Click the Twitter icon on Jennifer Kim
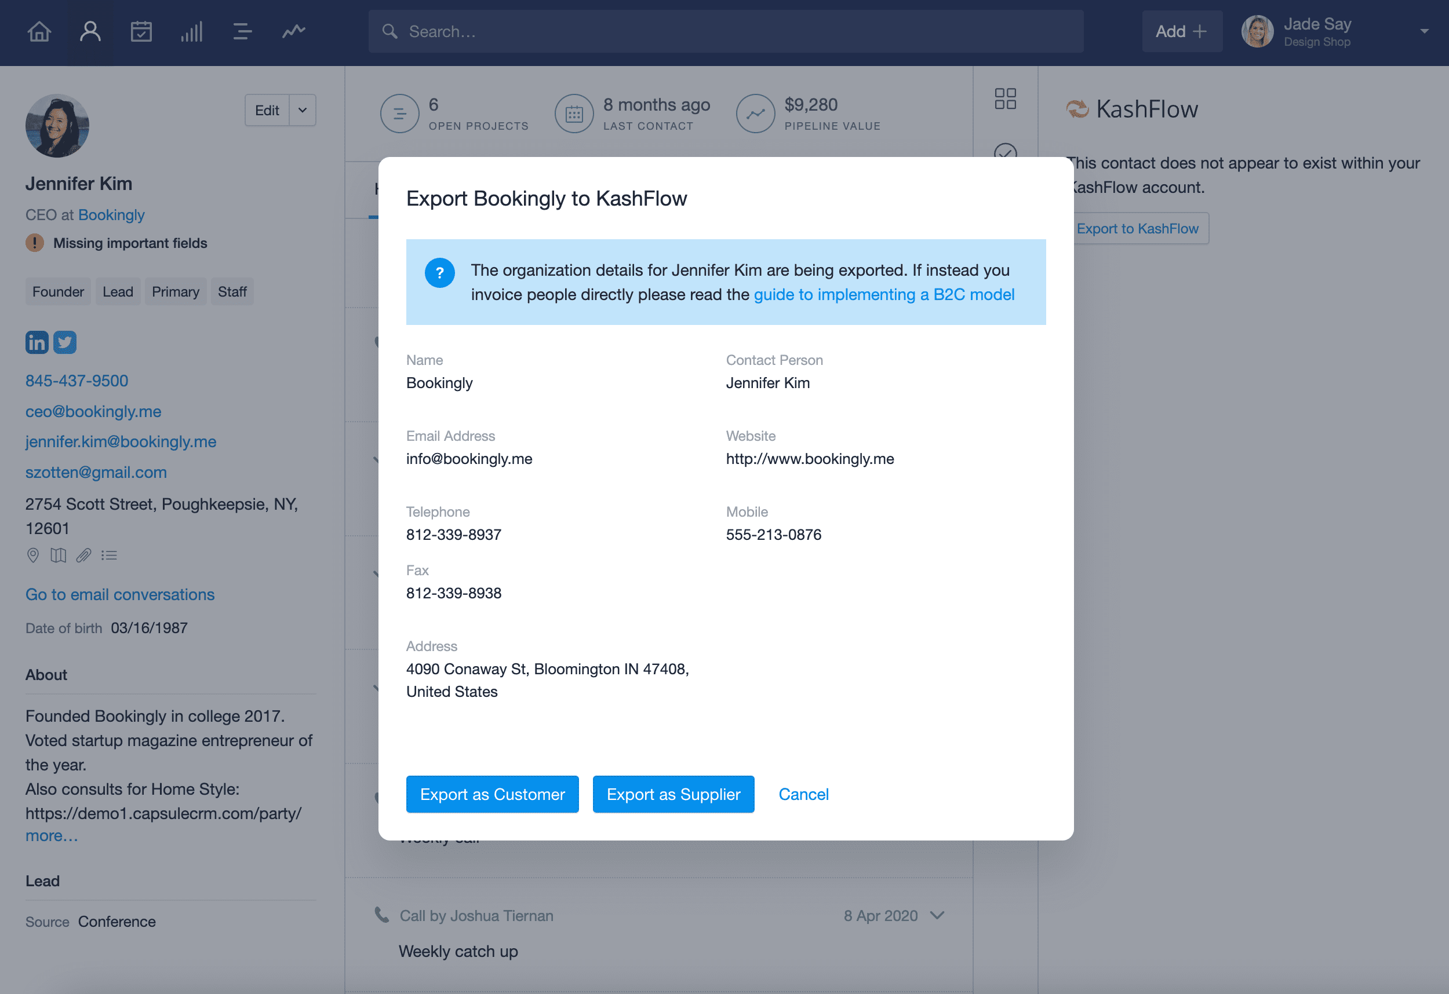The width and height of the screenshot is (1449, 994). 64,341
